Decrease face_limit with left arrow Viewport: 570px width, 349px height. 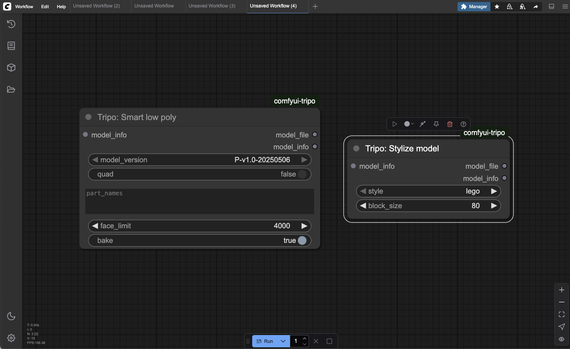tap(95, 226)
